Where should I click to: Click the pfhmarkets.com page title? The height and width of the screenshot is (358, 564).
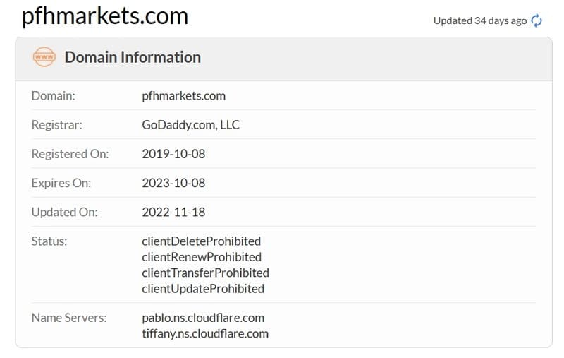click(104, 16)
